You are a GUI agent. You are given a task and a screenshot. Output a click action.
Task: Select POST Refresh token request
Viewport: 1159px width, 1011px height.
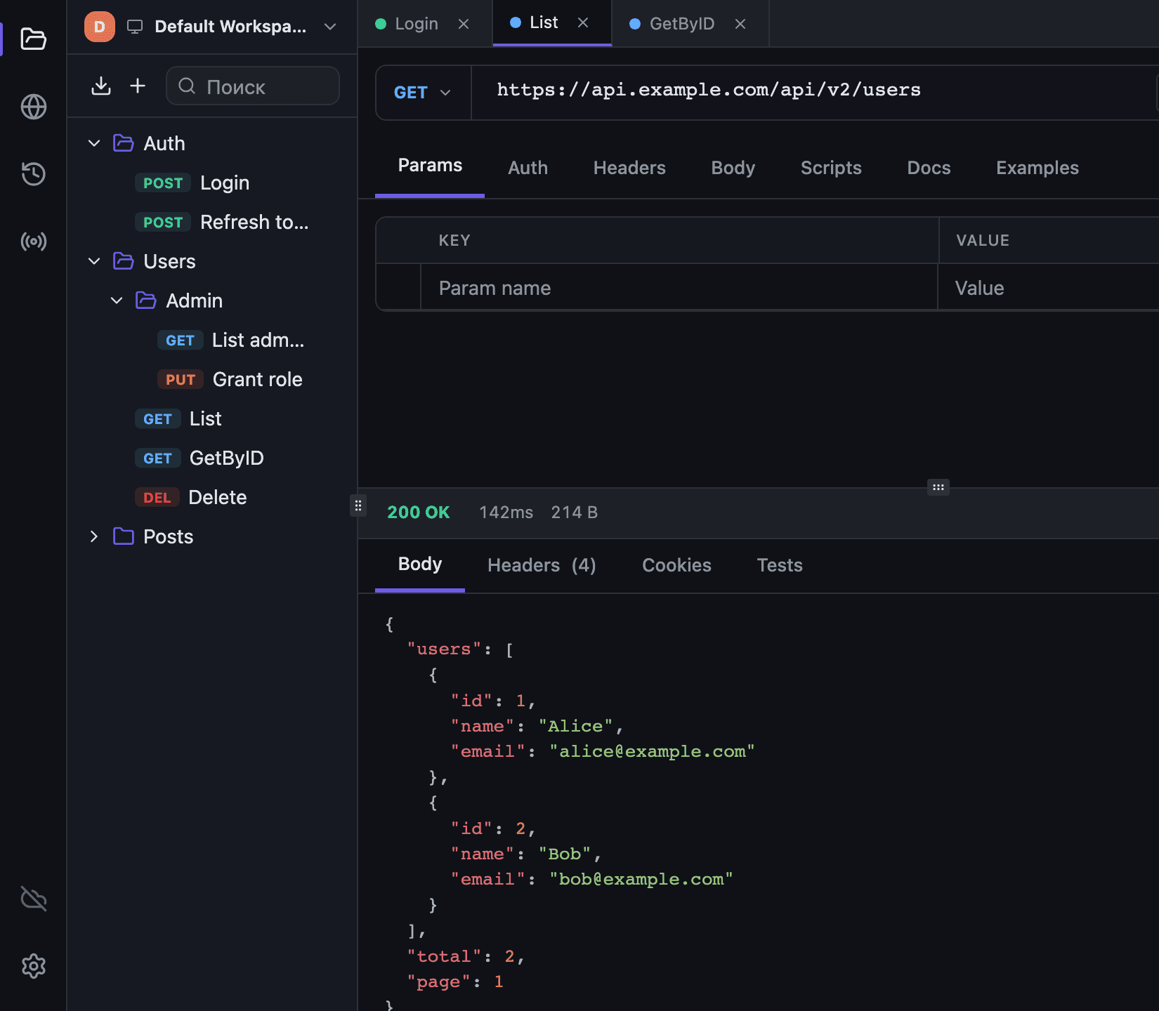(212, 222)
